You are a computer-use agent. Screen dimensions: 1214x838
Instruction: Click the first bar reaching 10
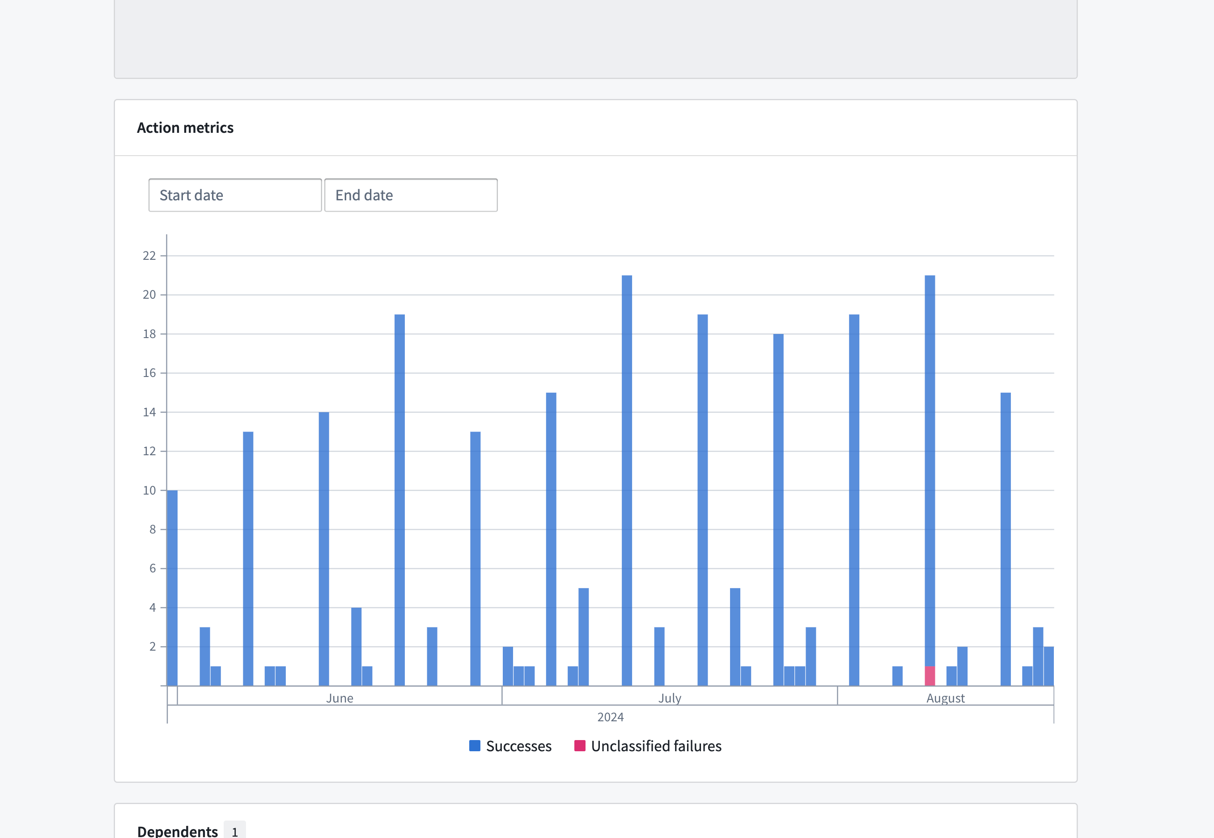172,588
